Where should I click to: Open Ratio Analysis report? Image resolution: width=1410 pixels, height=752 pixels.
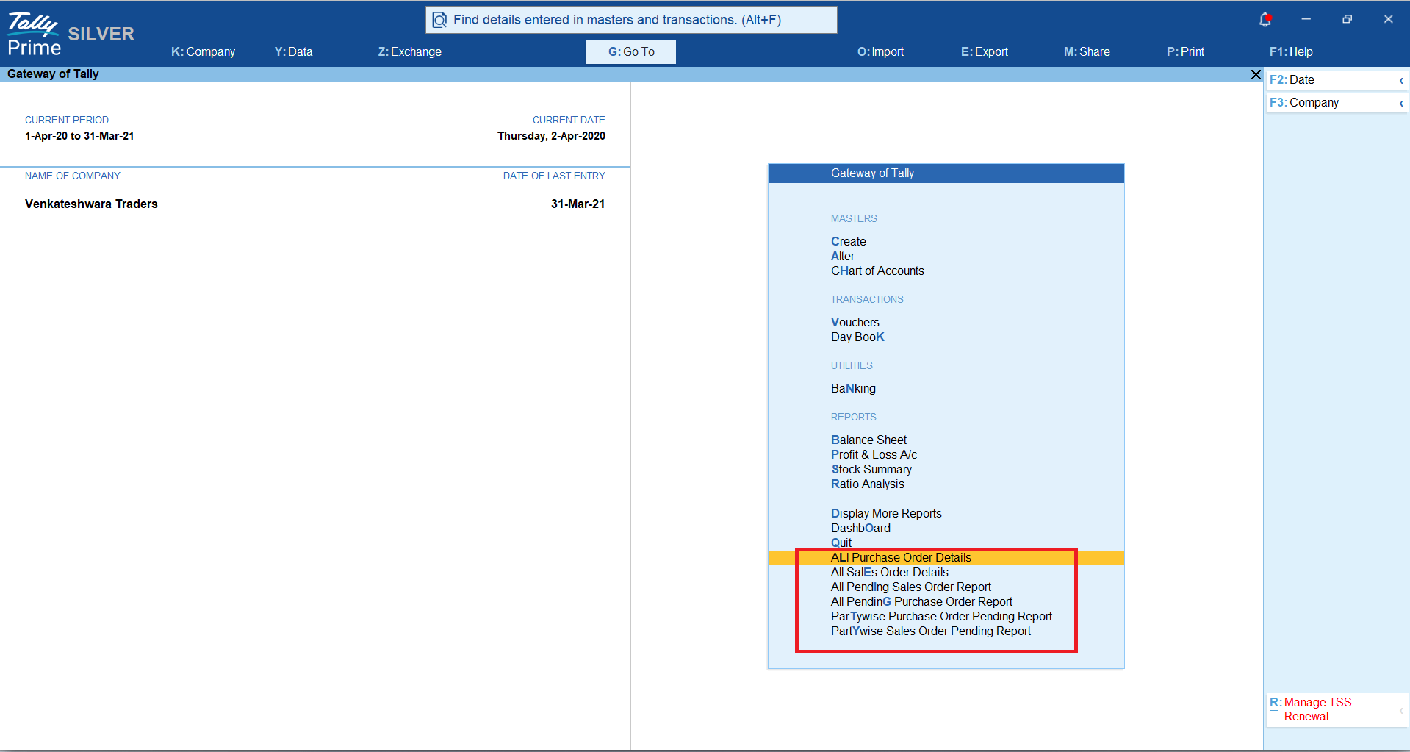[868, 484]
